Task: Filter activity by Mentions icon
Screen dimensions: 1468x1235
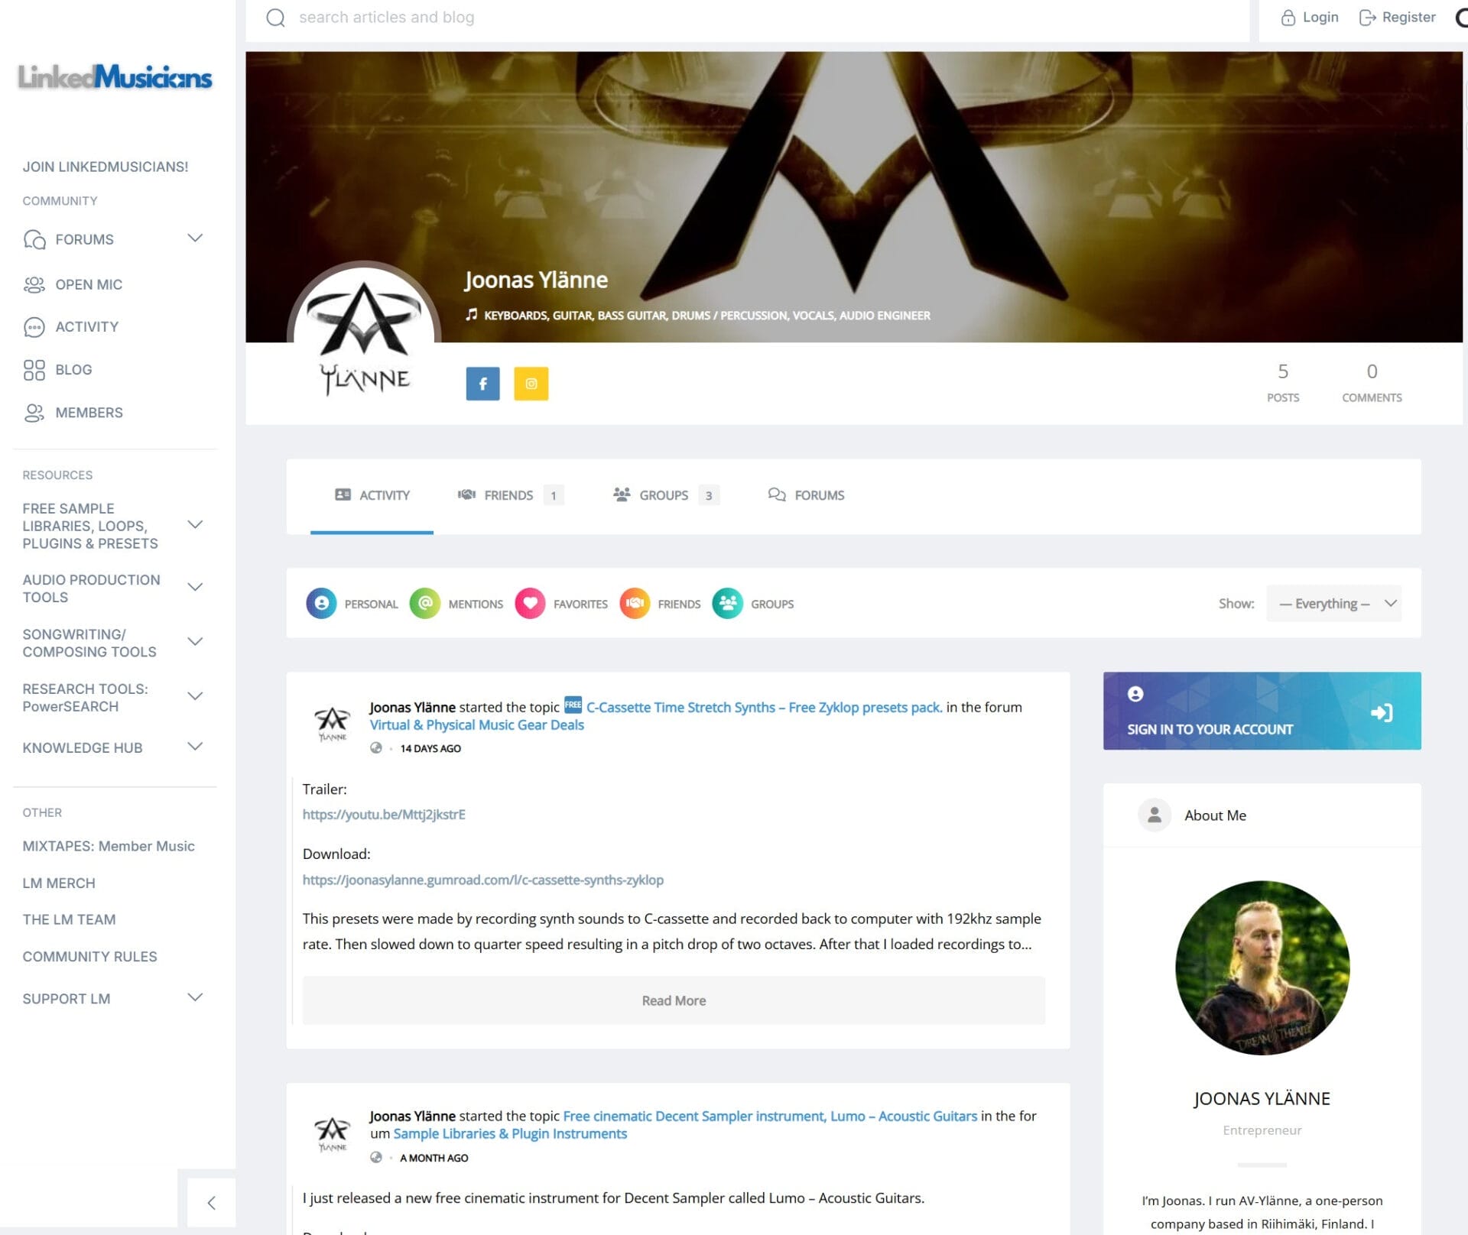Action: 425,604
